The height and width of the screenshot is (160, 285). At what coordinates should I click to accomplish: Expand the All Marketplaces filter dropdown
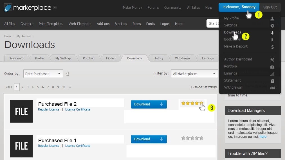click(194, 74)
